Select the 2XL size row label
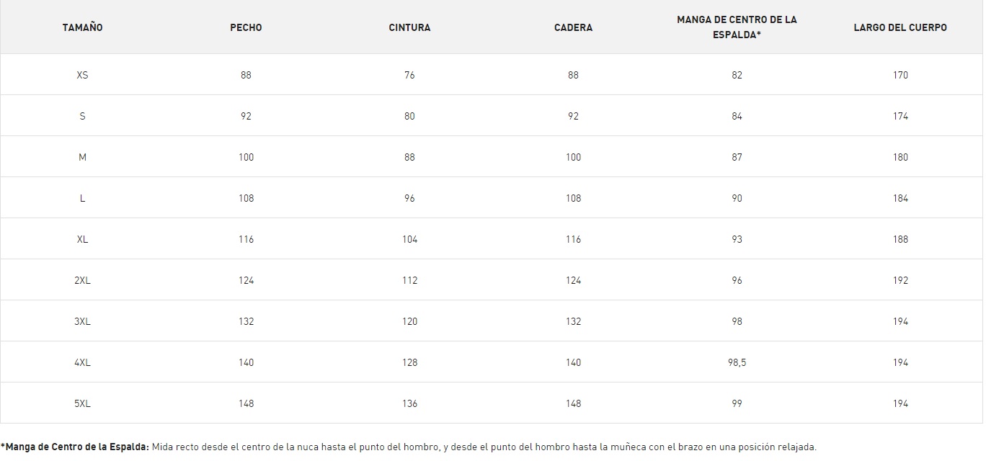This screenshot has height=461, width=986. click(82, 280)
